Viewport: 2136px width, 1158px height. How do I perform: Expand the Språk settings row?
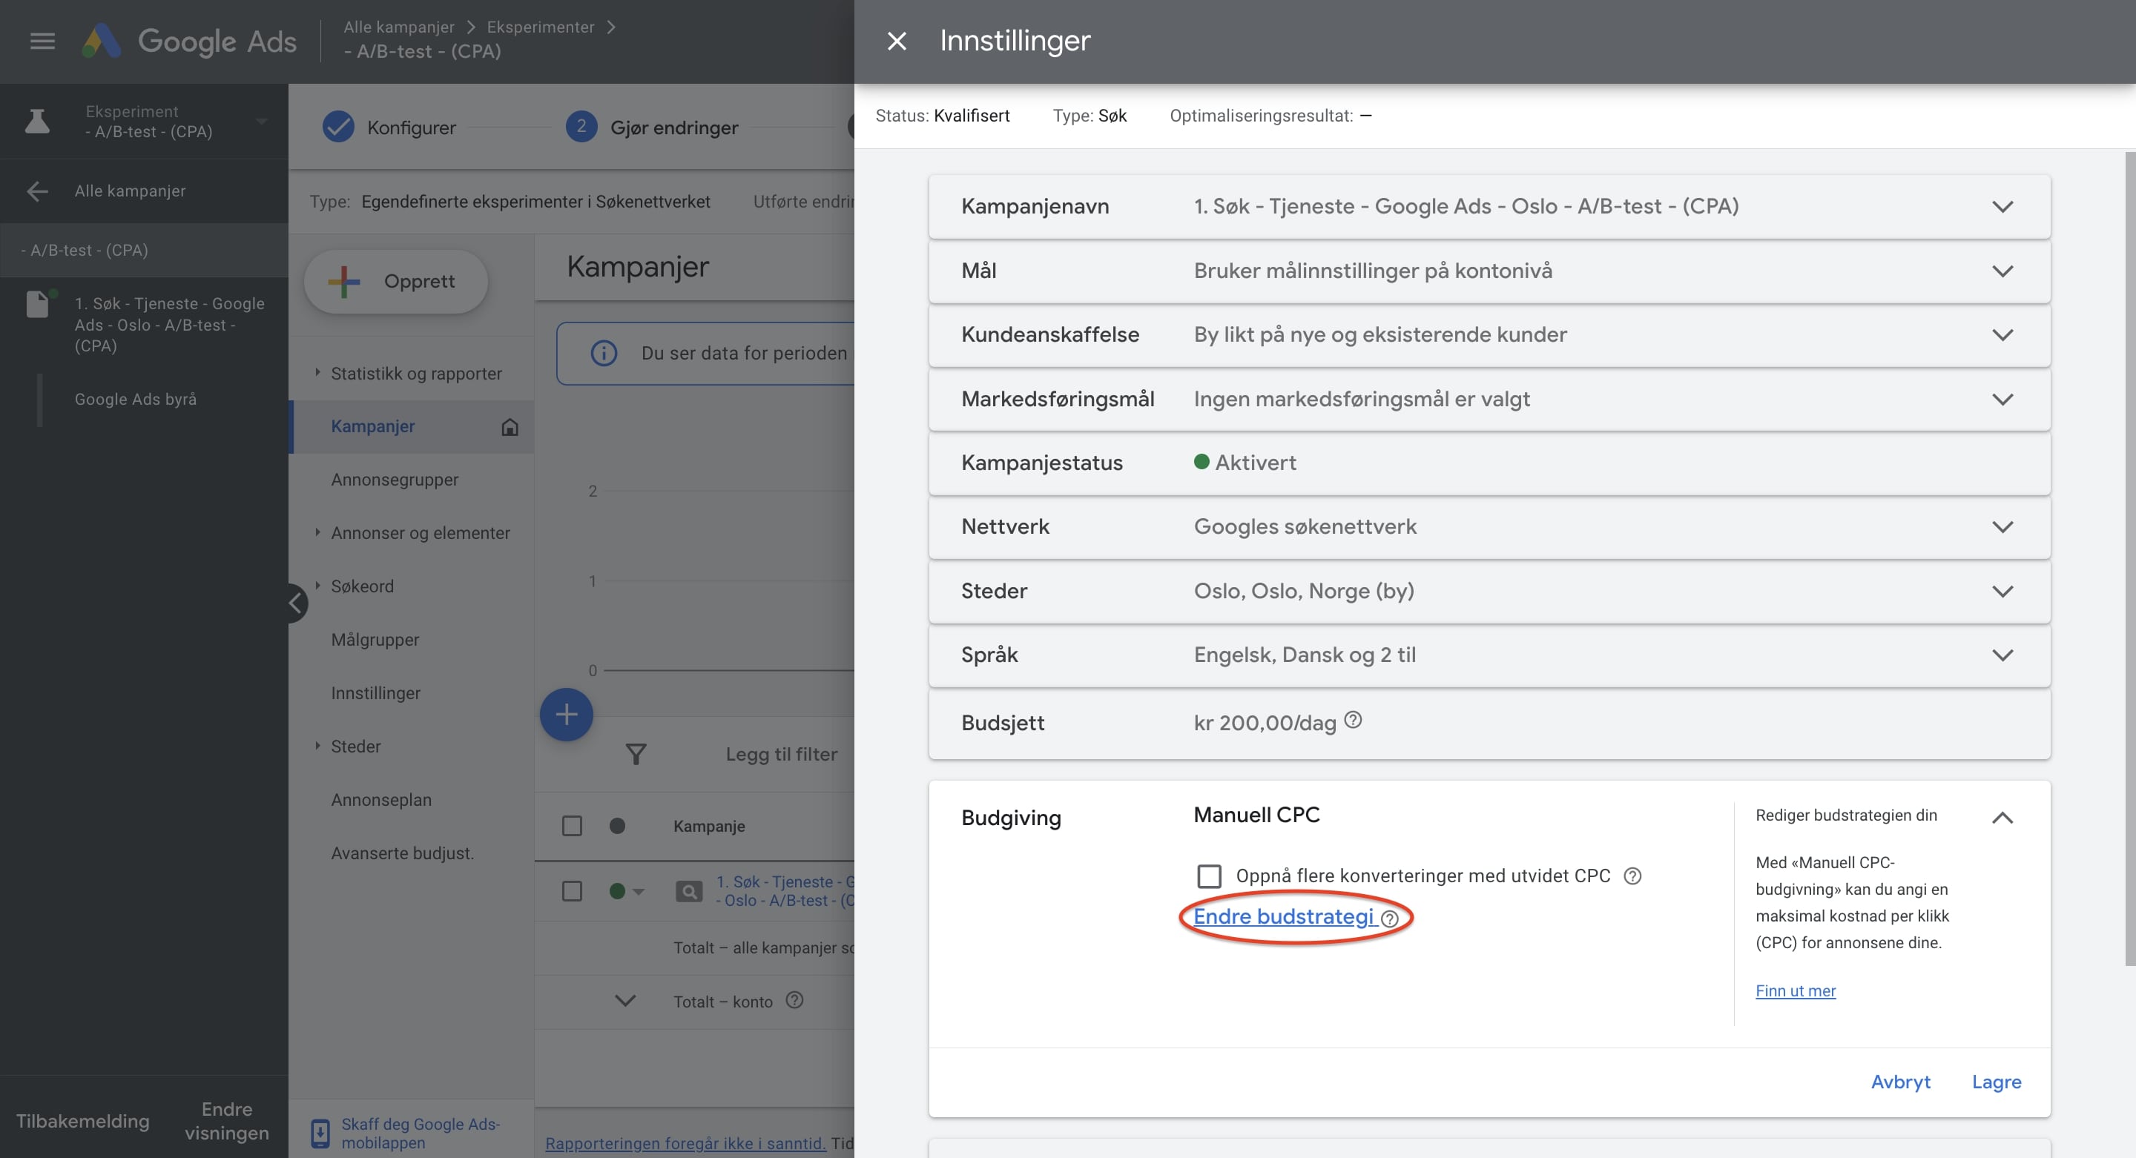(2002, 655)
